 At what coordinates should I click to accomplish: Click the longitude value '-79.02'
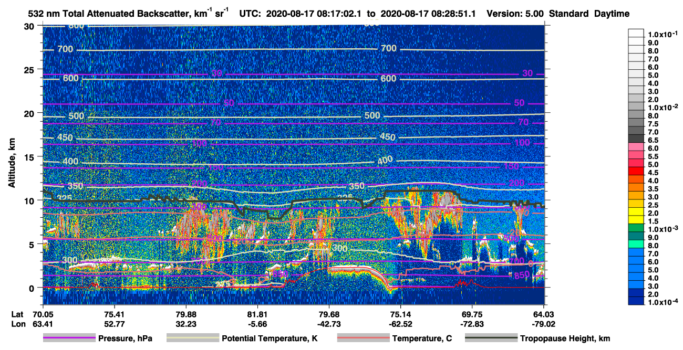click(543, 324)
